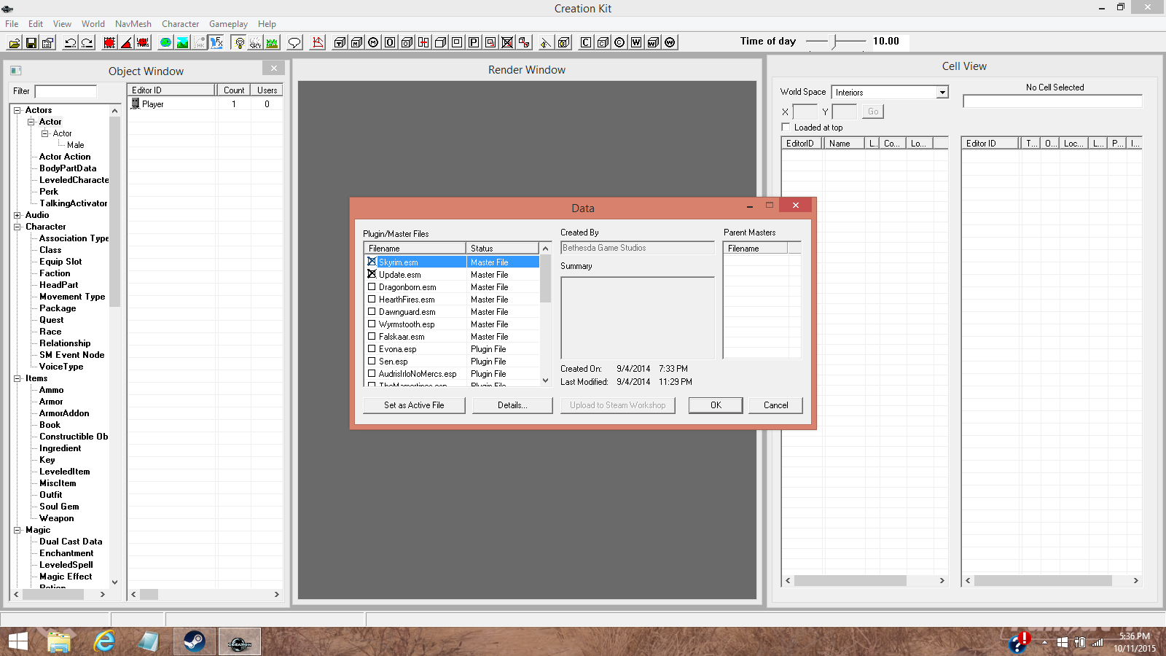Select the Weapon item in Object tree
1166x656 pixels.
pos(57,518)
